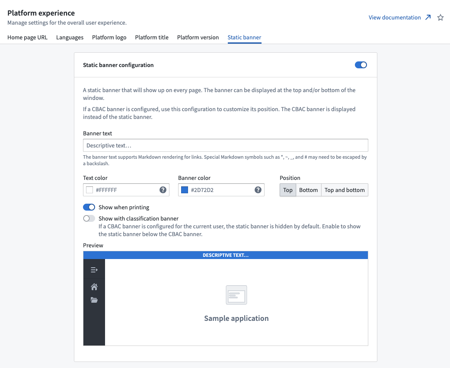Click the star to bookmark this page
The width and height of the screenshot is (450, 368).
point(440,17)
